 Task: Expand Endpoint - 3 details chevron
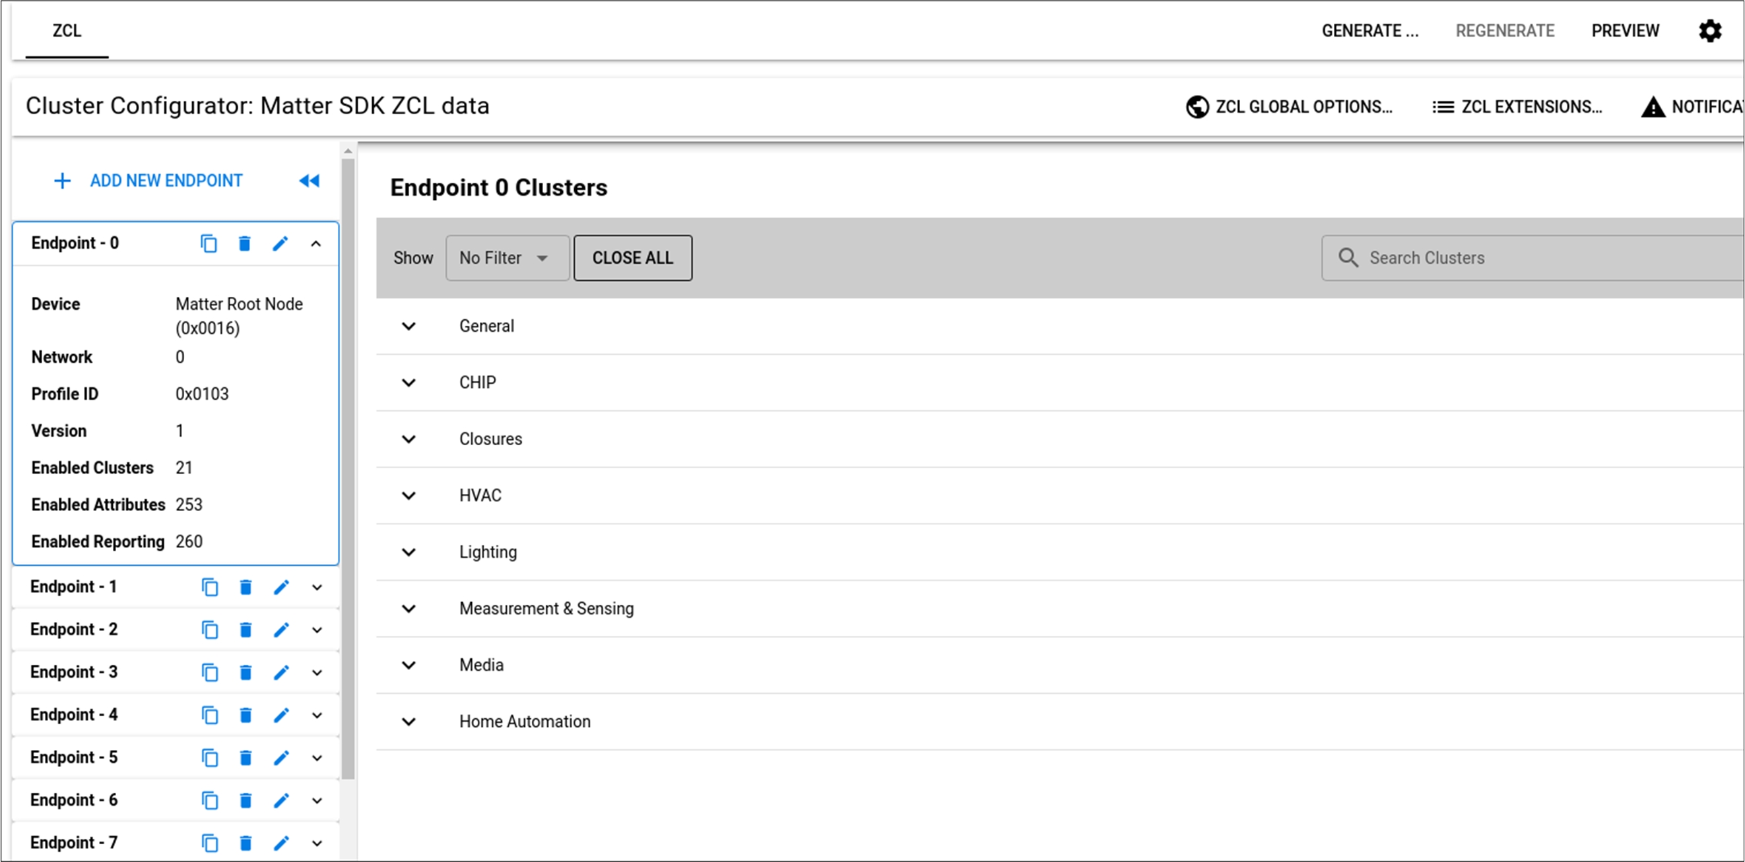tap(317, 673)
